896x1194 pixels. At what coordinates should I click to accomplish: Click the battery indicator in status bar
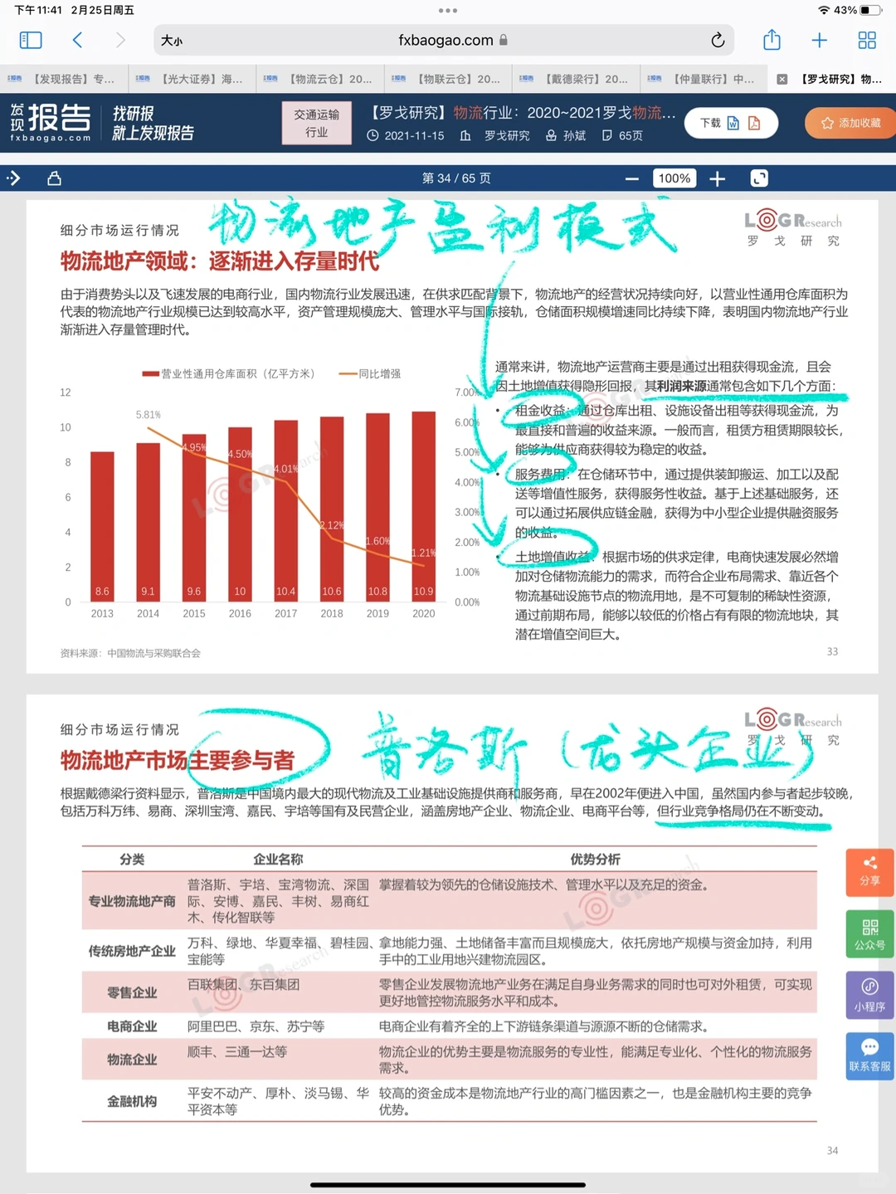coord(870,10)
